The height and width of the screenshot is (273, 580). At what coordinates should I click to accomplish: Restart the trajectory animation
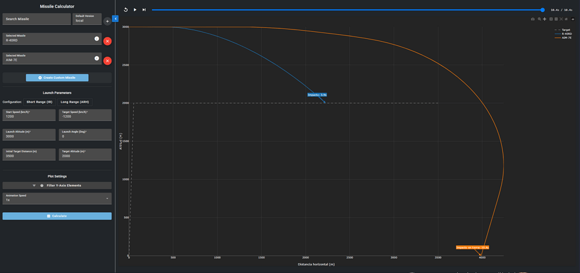(126, 10)
